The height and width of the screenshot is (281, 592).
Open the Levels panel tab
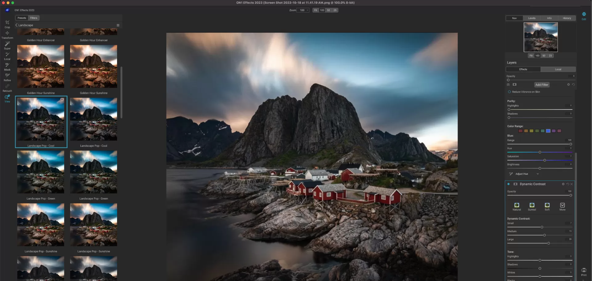pyautogui.click(x=532, y=18)
